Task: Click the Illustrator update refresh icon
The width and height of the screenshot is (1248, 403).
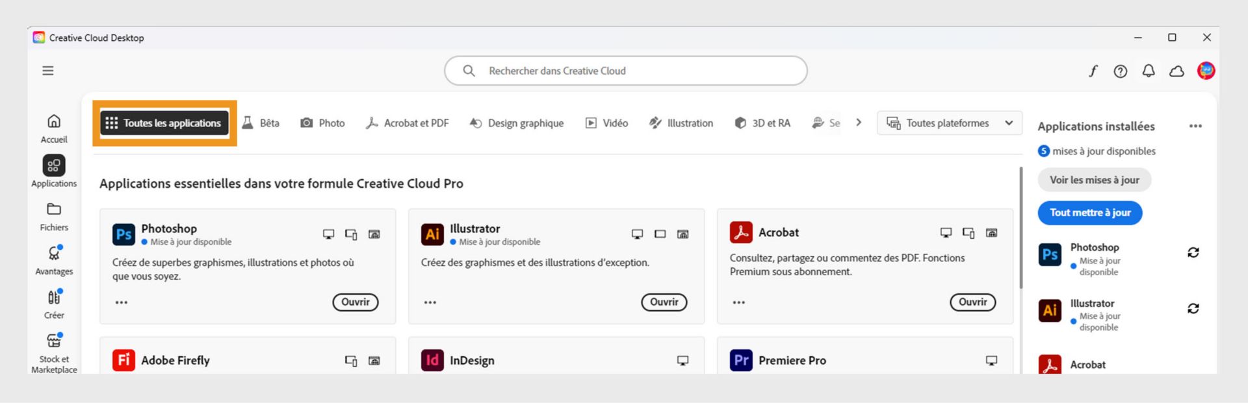Action: click(1193, 308)
